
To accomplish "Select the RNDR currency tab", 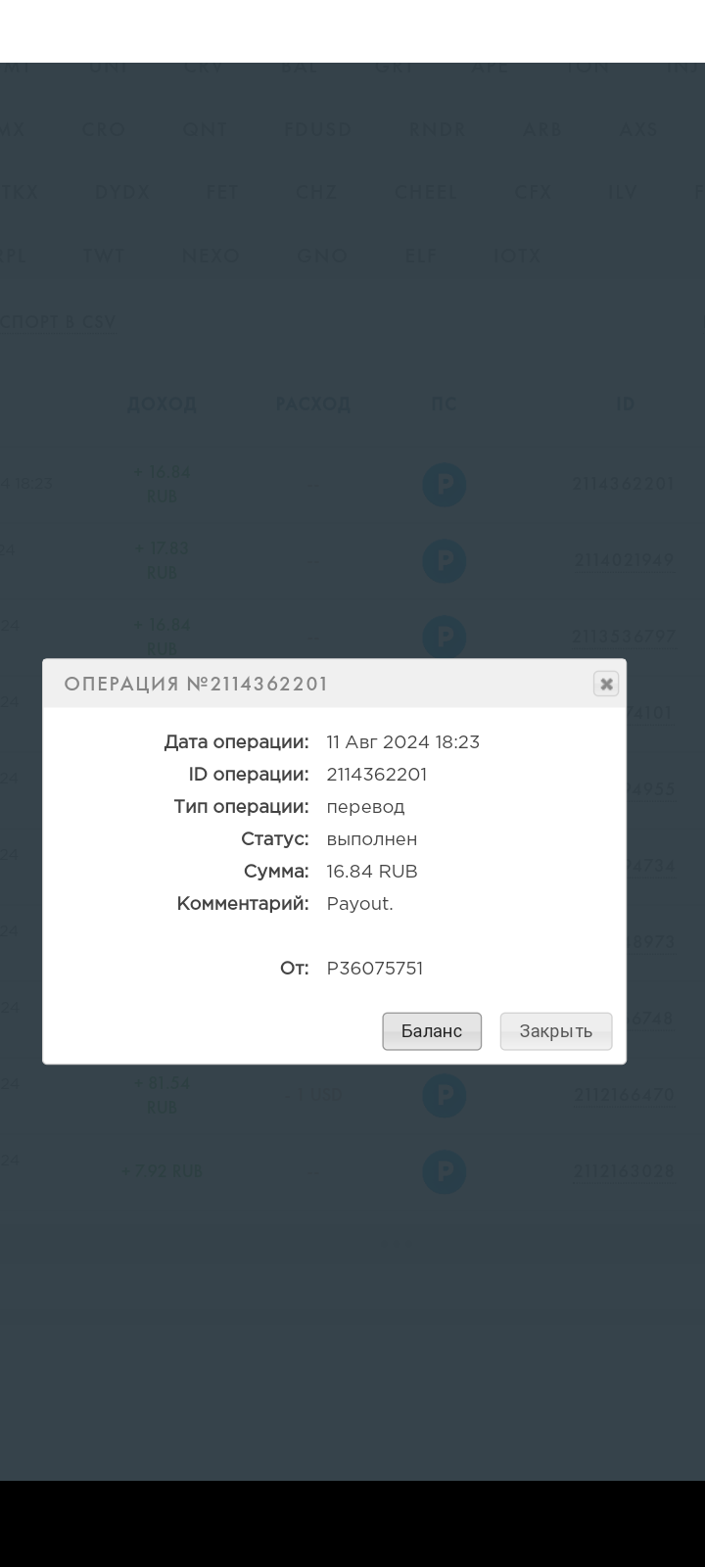I will pos(438,129).
